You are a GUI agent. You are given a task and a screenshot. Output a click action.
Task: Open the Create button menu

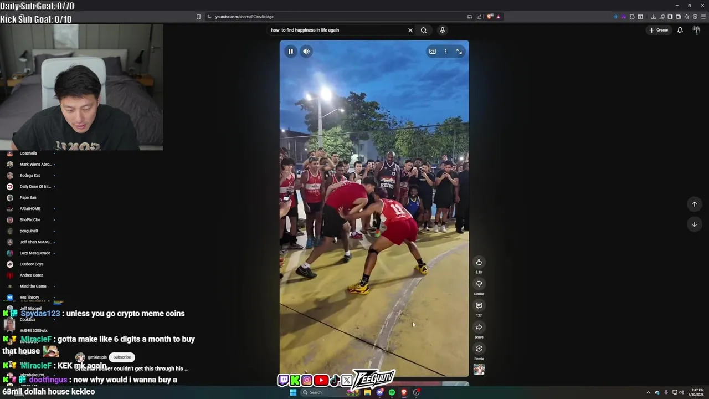click(x=659, y=30)
